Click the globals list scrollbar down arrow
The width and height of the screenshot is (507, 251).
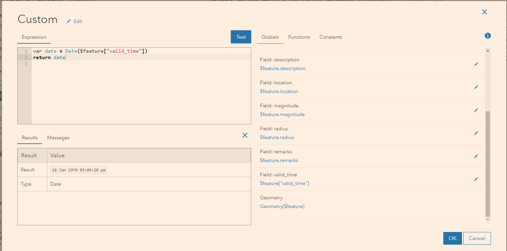pos(488,219)
